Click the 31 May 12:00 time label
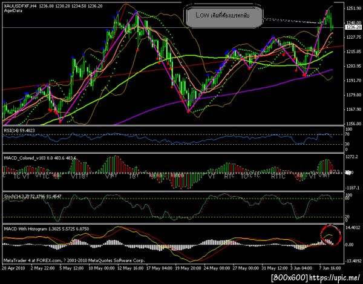This screenshot has width=363, height=284. pos(275,268)
